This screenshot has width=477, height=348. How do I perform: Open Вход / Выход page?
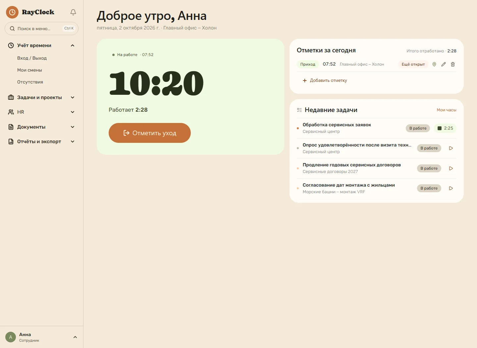(32, 58)
